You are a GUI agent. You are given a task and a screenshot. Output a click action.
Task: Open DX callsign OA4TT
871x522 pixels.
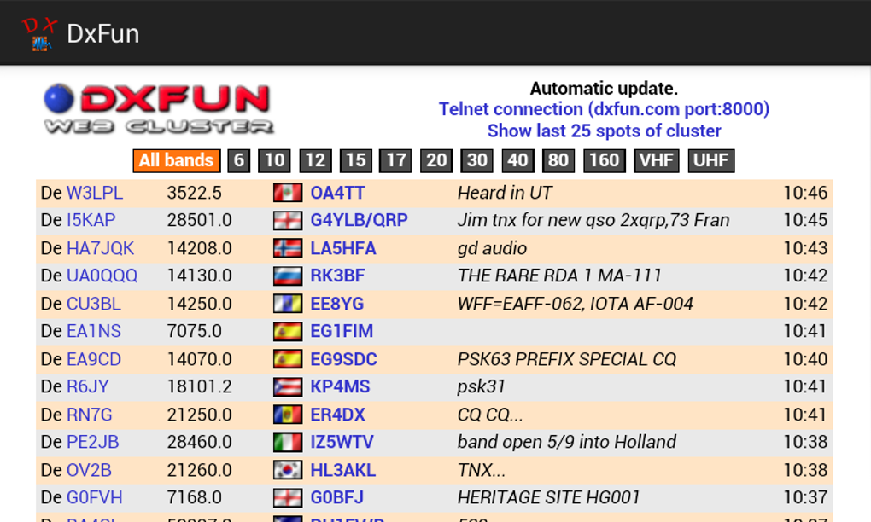(337, 193)
